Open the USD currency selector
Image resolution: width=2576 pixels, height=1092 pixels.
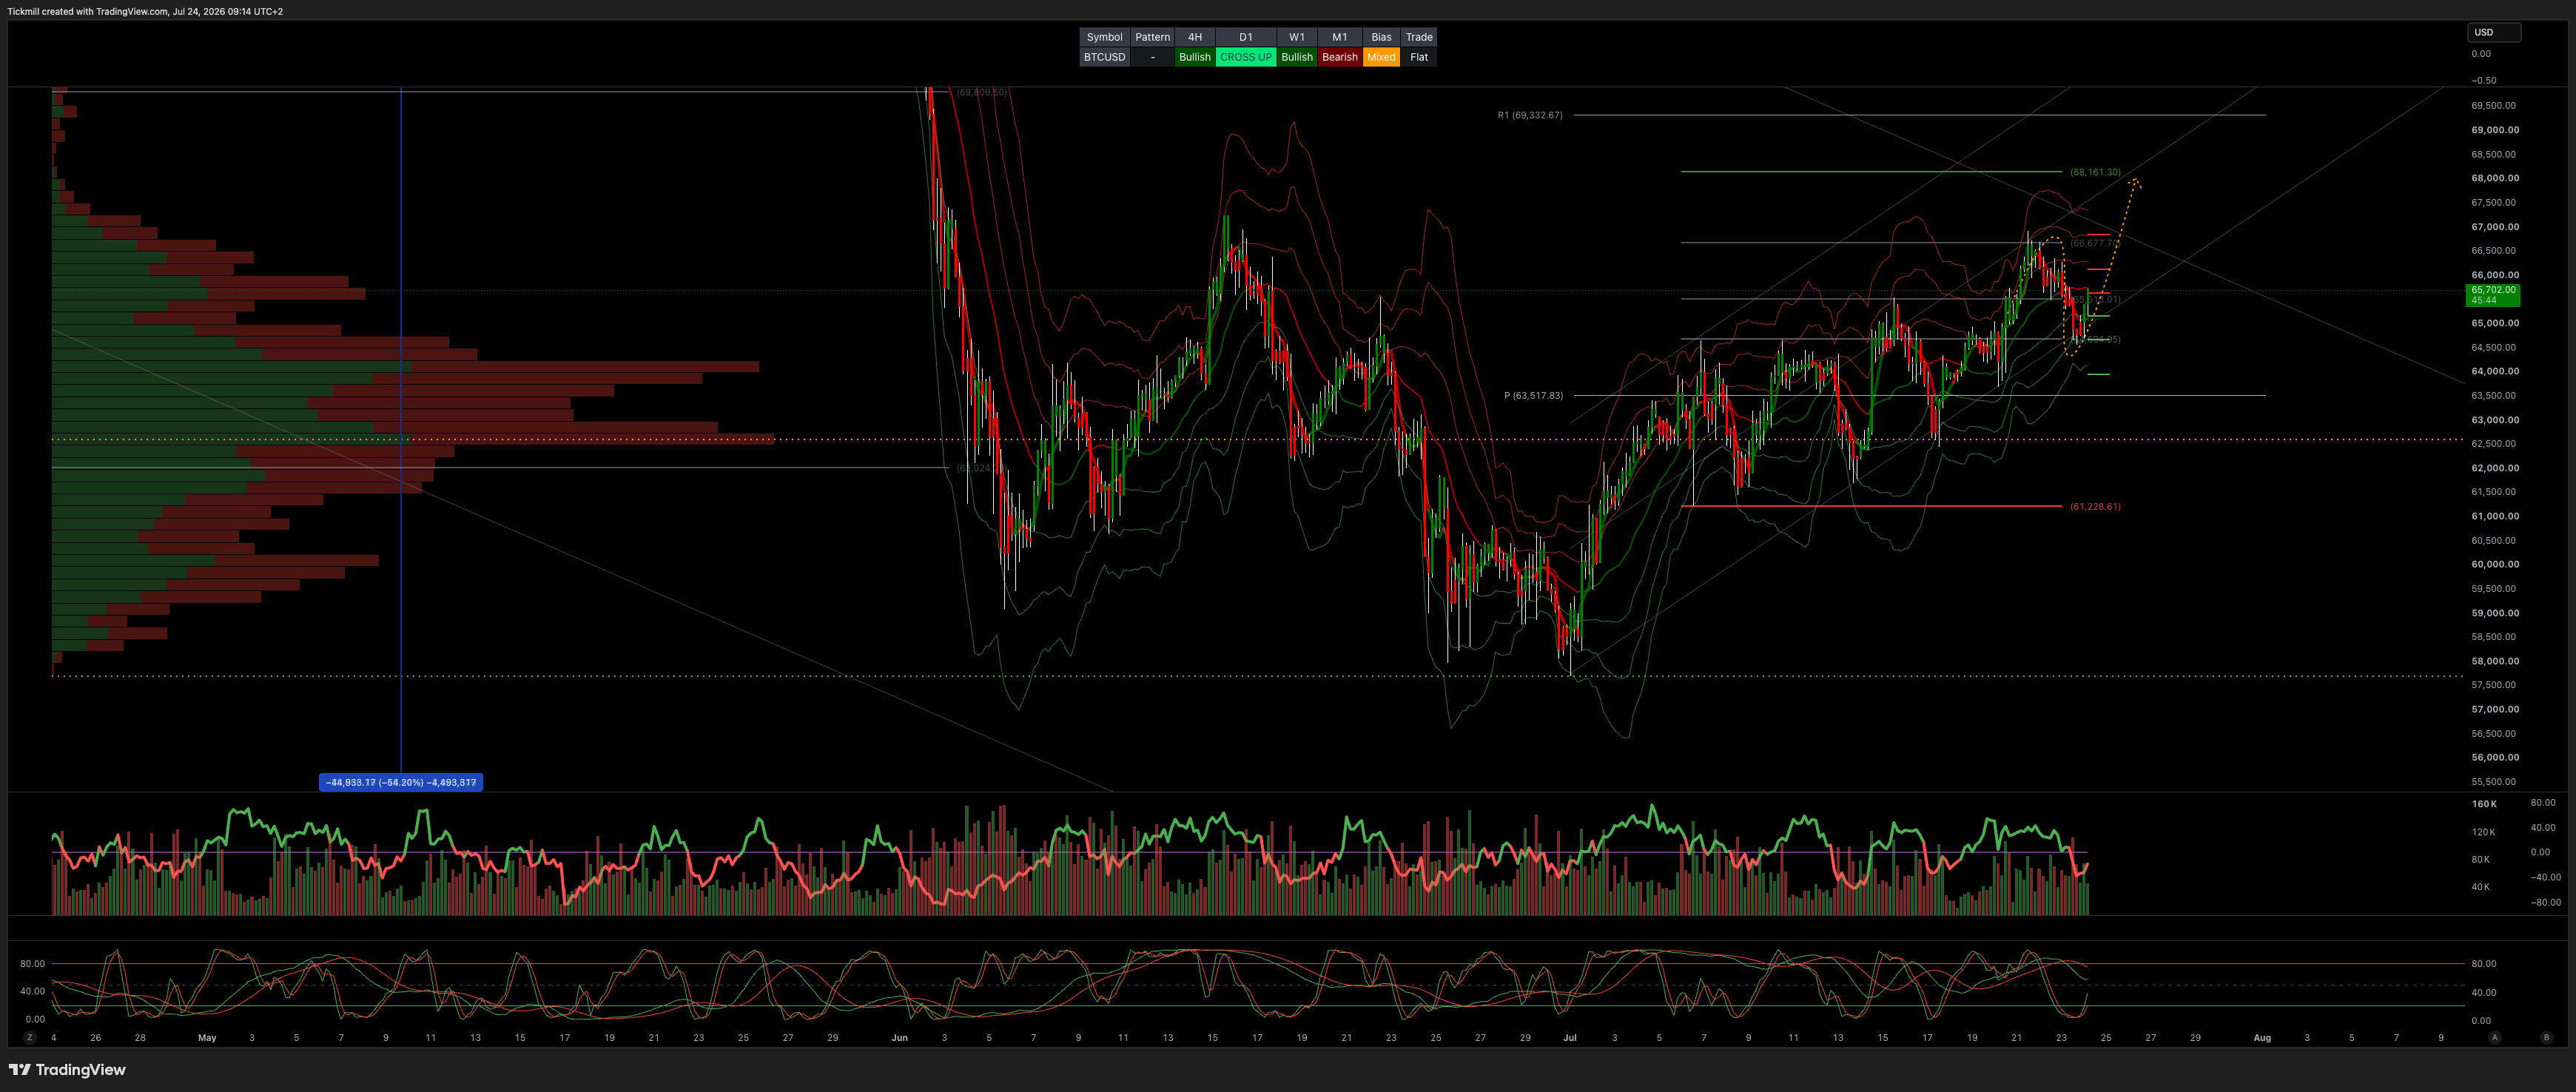coord(2494,32)
